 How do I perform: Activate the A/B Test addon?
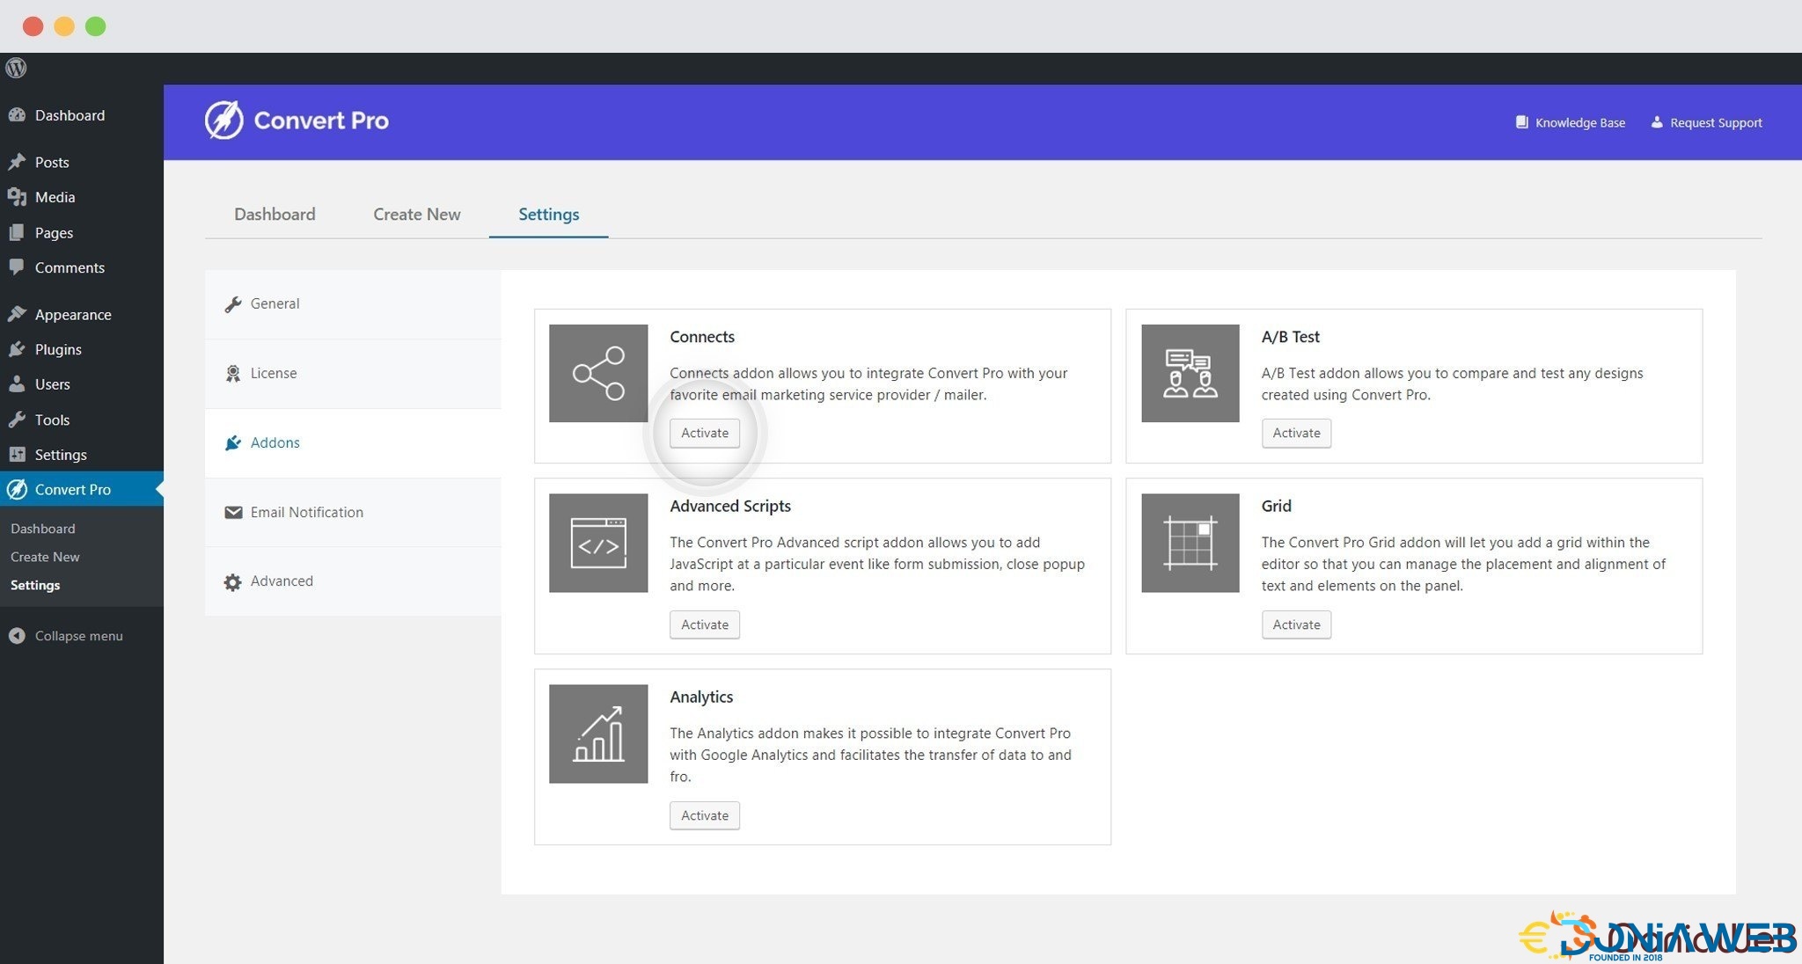point(1296,433)
